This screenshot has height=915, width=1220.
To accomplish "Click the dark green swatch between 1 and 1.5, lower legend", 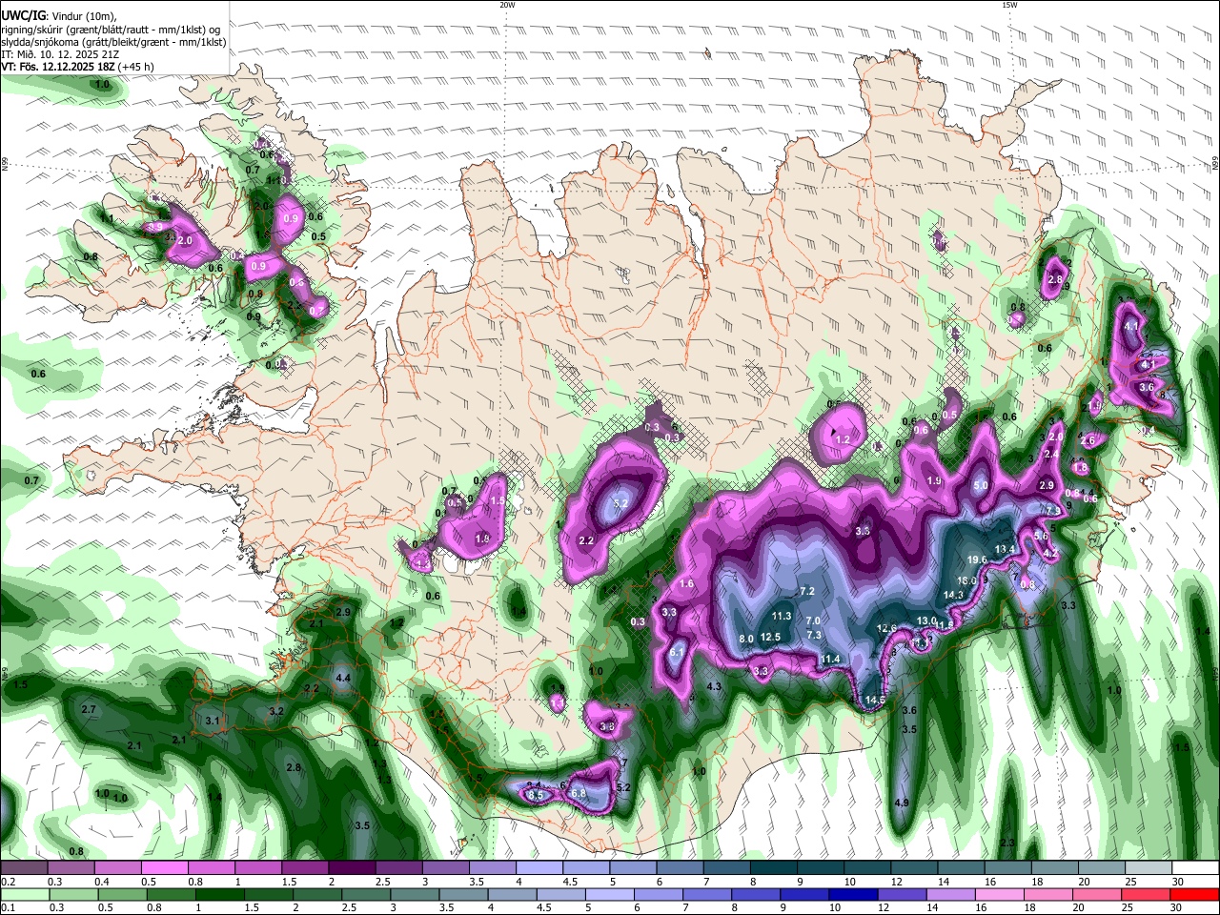I will pyautogui.click(x=218, y=895).
